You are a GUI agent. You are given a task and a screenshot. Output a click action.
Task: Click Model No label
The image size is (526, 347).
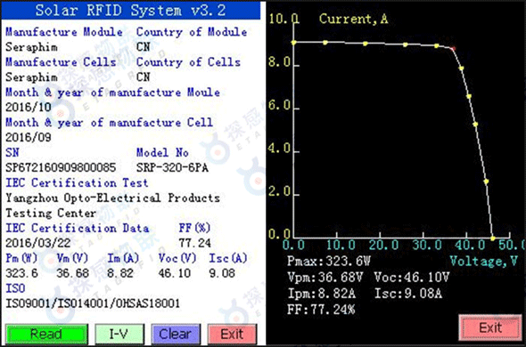[x=162, y=153]
